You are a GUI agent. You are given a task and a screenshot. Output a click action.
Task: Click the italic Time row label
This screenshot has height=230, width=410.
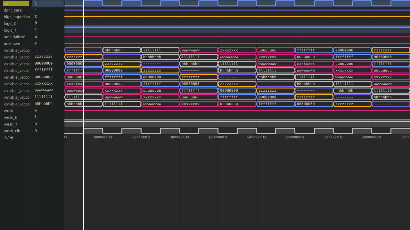(8, 137)
